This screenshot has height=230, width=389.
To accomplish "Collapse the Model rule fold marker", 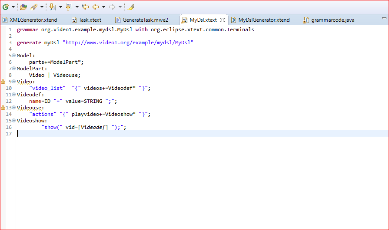I will click(14, 56).
